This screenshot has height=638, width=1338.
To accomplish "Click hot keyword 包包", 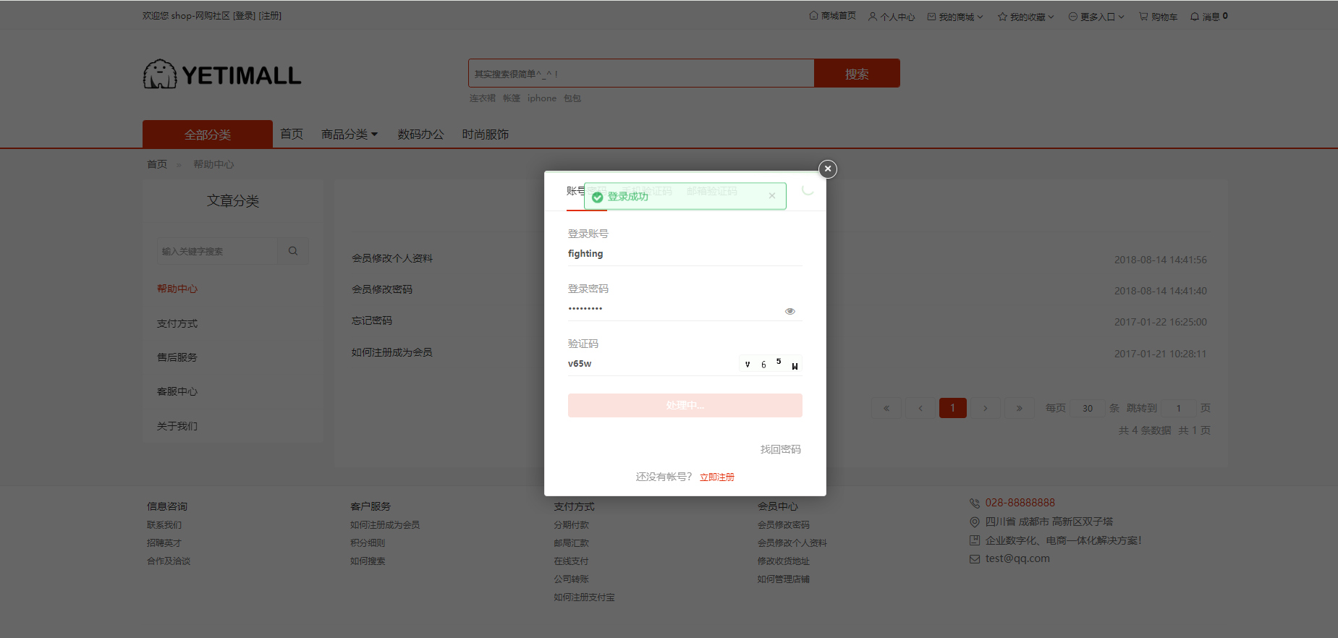I will (572, 98).
